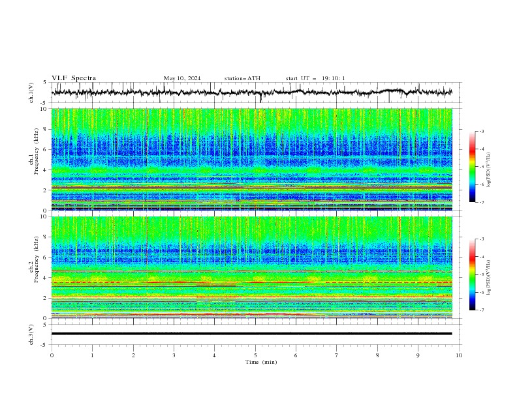Click time axis tick label "6"

pos(296,355)
